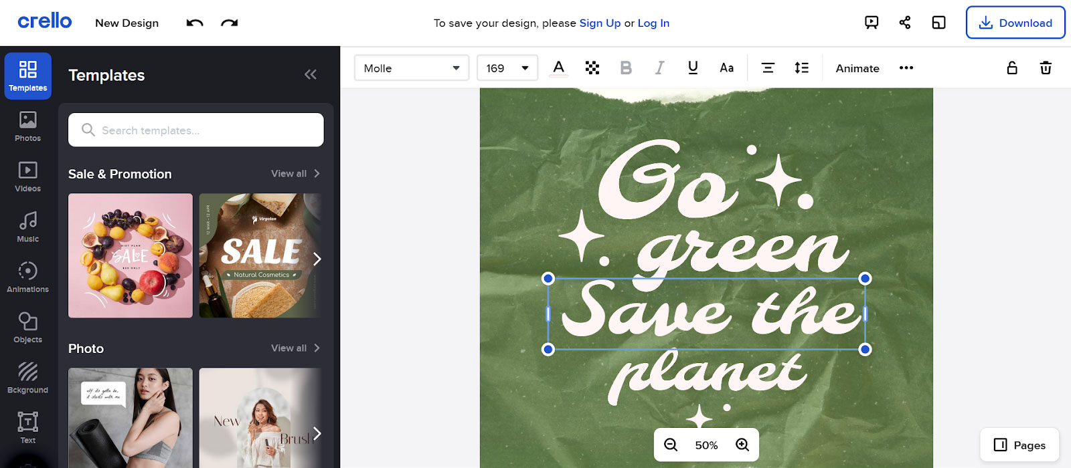The width and height of the screenshot is (1071, 468).
Task: Open the Pages panel
Action: point(1019,445)
